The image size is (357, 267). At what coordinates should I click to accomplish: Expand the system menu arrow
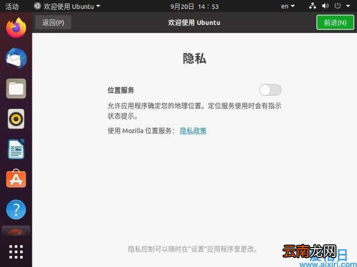point(348,6)
